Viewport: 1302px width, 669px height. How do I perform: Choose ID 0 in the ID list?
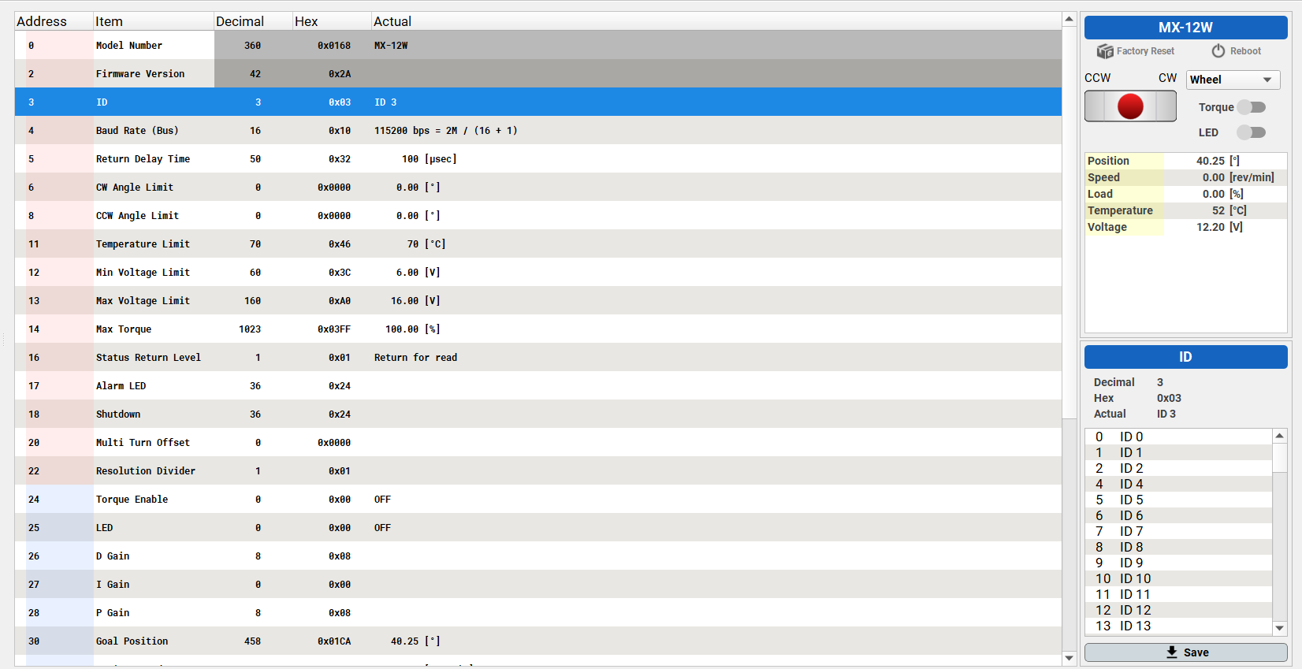tap(1179, 437)
